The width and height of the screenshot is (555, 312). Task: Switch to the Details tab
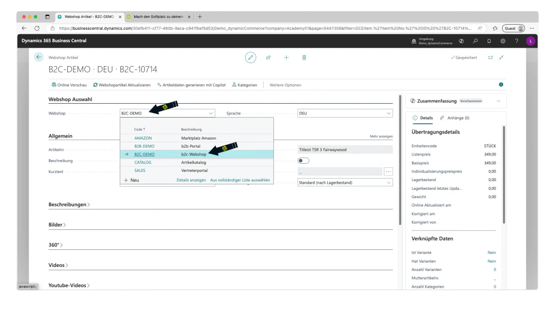click(x=422, y=118)
